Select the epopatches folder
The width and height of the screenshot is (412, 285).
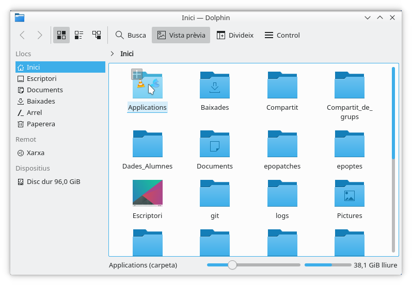pyautogui.click(x=282, y=144)
